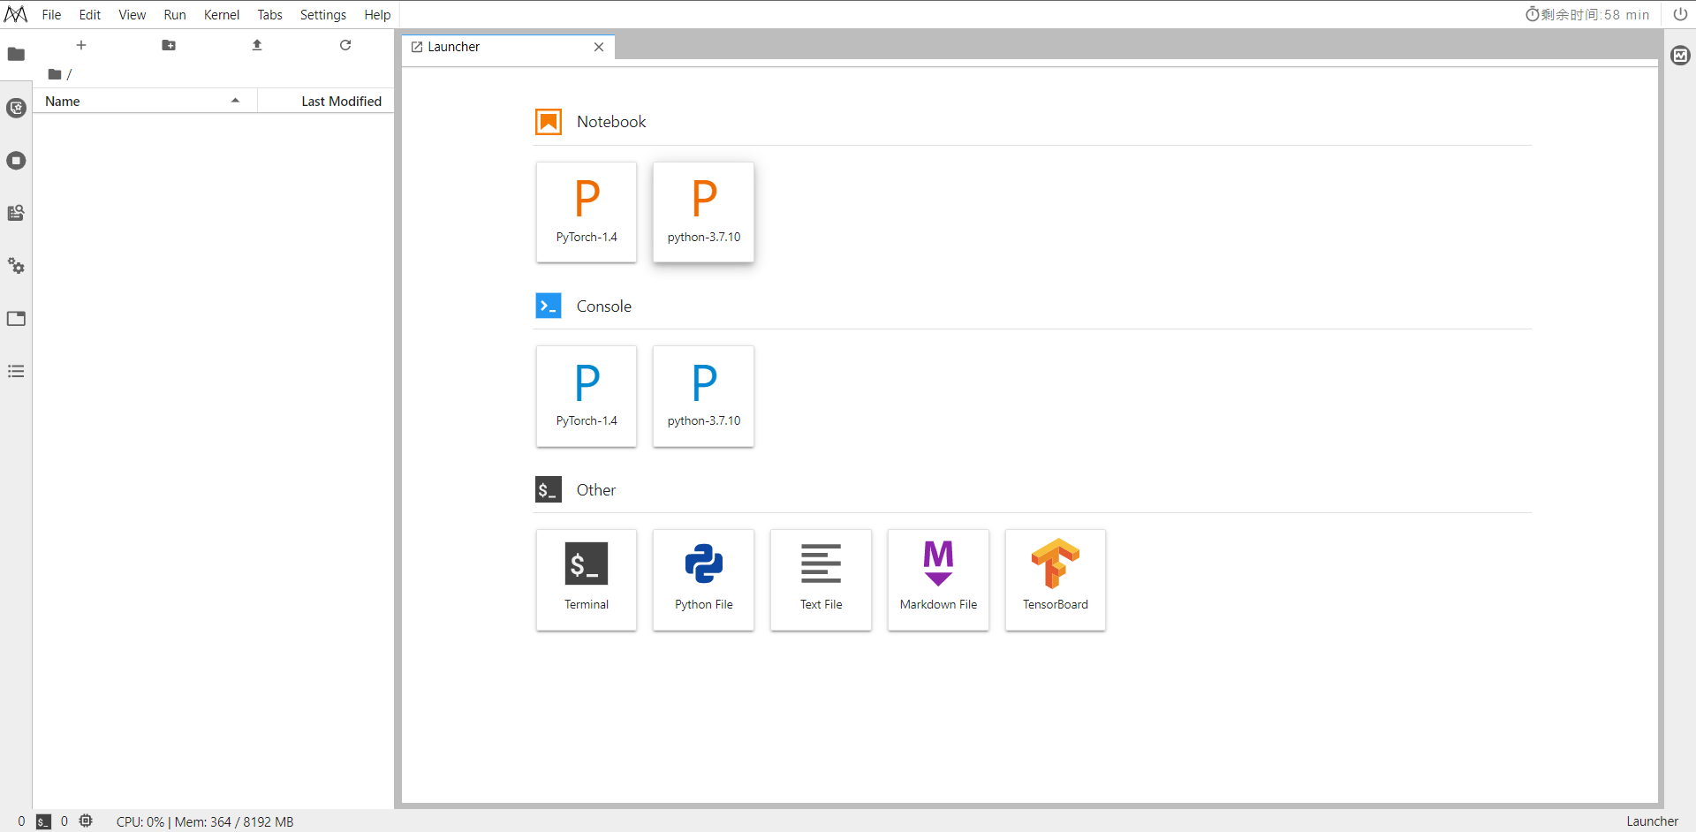Open the View menu

(132, 15)
